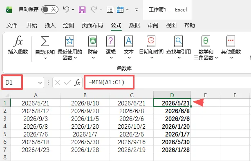Open the 逻辑 functions icon
The width and height of the screenshot is (251, 161).
(x=111, y=41)
